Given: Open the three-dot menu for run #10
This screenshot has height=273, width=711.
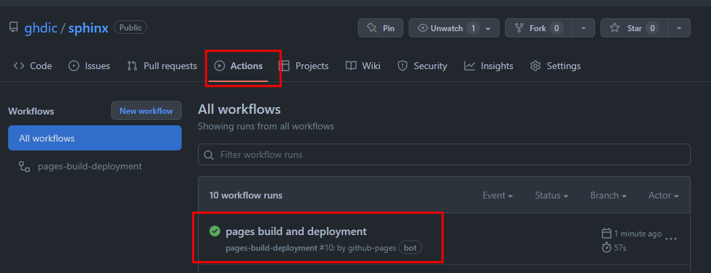Looking at the screenshot, I should point(670,239).
